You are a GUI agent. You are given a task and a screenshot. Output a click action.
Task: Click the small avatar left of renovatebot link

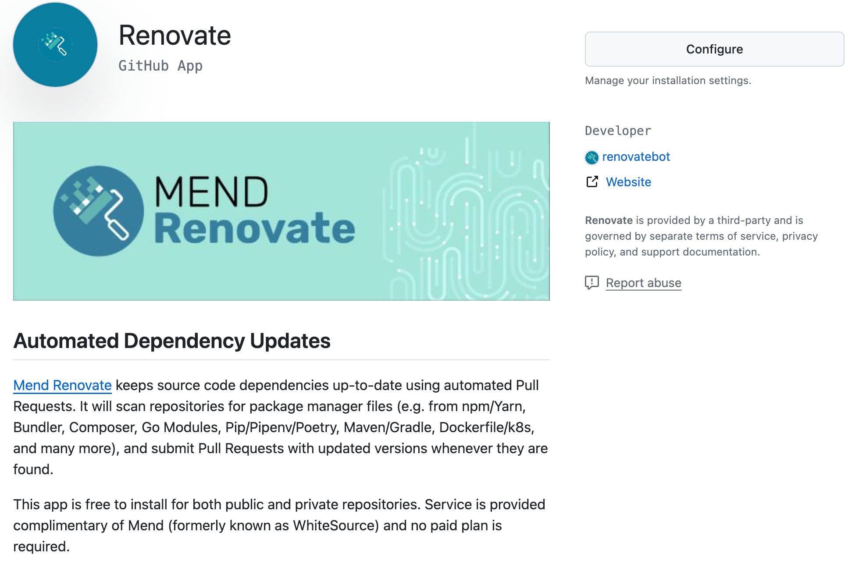[x=592, y=157]
